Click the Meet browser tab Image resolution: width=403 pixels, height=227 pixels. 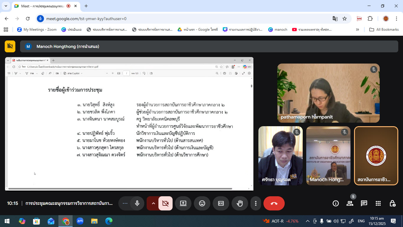pos(41,6)
